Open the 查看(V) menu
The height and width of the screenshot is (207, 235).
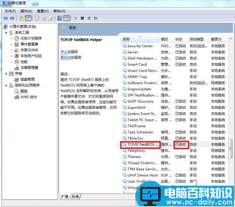pos(43,11)
